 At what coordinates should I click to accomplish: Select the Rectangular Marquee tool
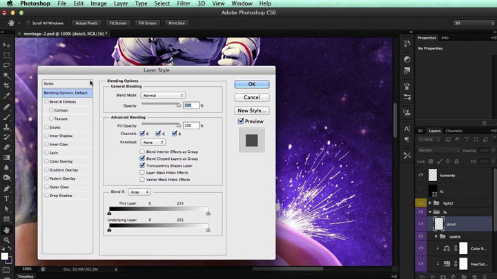tap(6, 55)
